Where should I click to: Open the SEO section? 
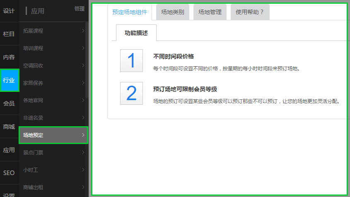[x=9, y=173]
